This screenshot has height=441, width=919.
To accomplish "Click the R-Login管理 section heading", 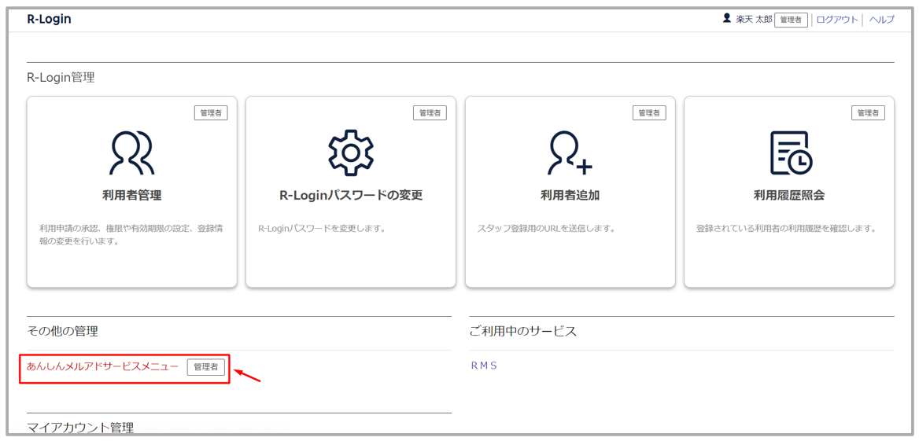I will pos(61,77).
